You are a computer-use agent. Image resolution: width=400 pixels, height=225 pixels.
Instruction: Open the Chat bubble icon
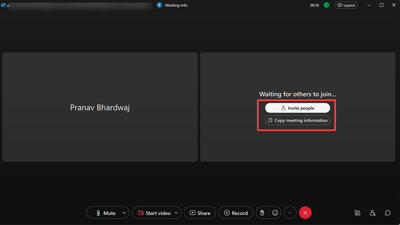(387, 213)
